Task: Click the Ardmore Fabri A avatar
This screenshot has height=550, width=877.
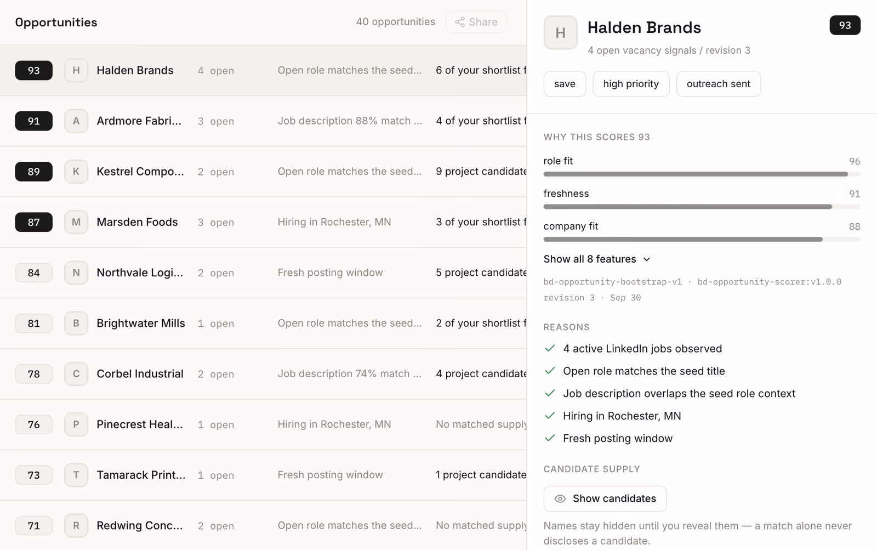Action: (x=76, y=121)
